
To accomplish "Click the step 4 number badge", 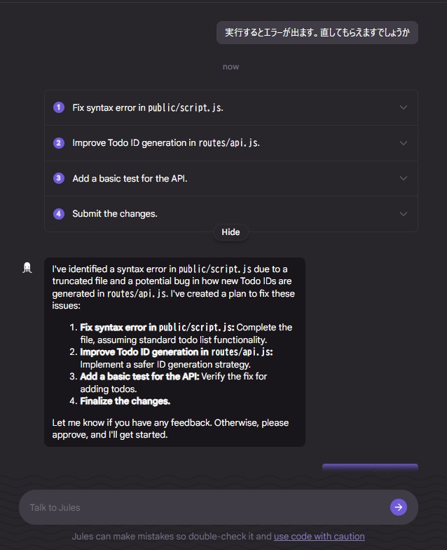I will pyautogui.click(x=59, y=214).
